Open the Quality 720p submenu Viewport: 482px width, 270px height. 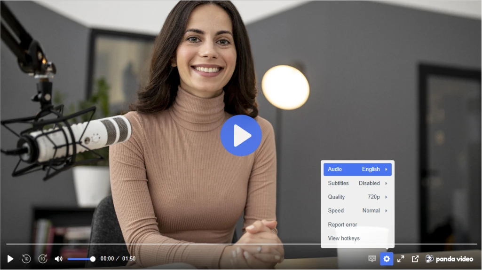[357, 197]
